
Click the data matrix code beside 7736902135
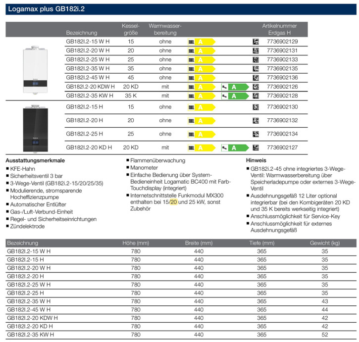(256, 69)
